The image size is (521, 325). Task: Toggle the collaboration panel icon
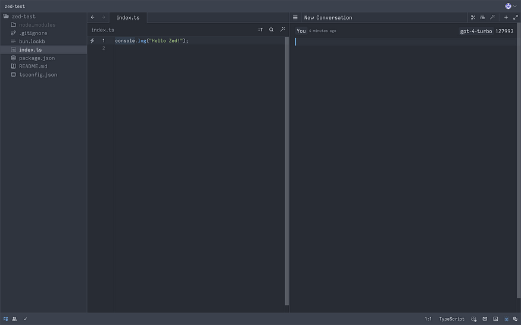[x=15, y=318]
